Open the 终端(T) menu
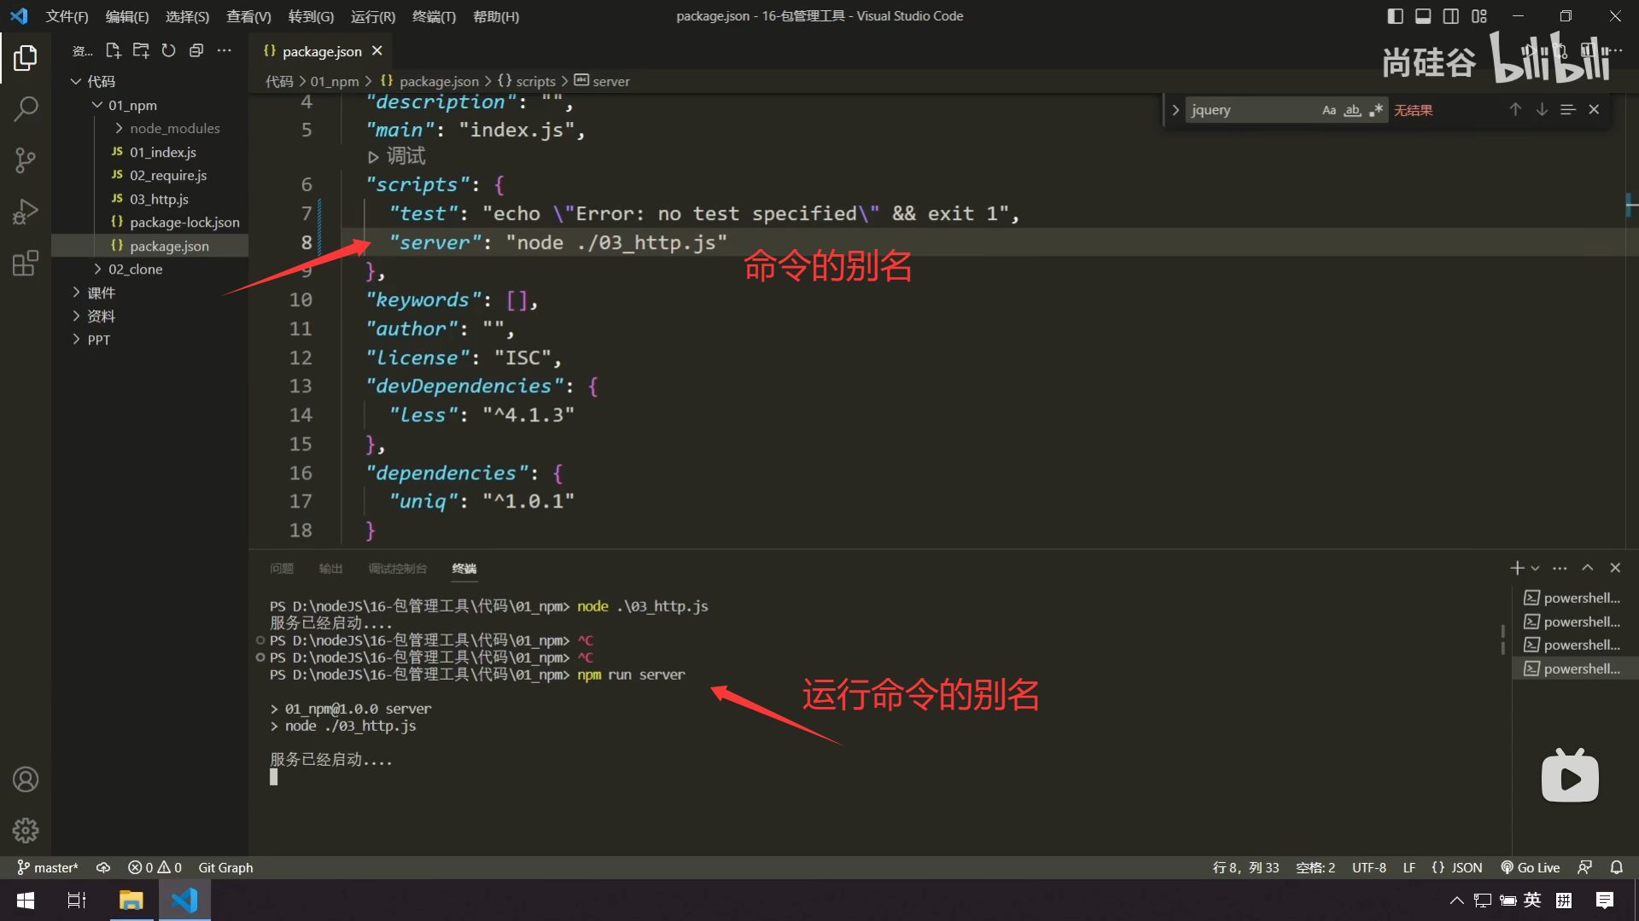Screen dimensions: 1639x921 [434, 16]
